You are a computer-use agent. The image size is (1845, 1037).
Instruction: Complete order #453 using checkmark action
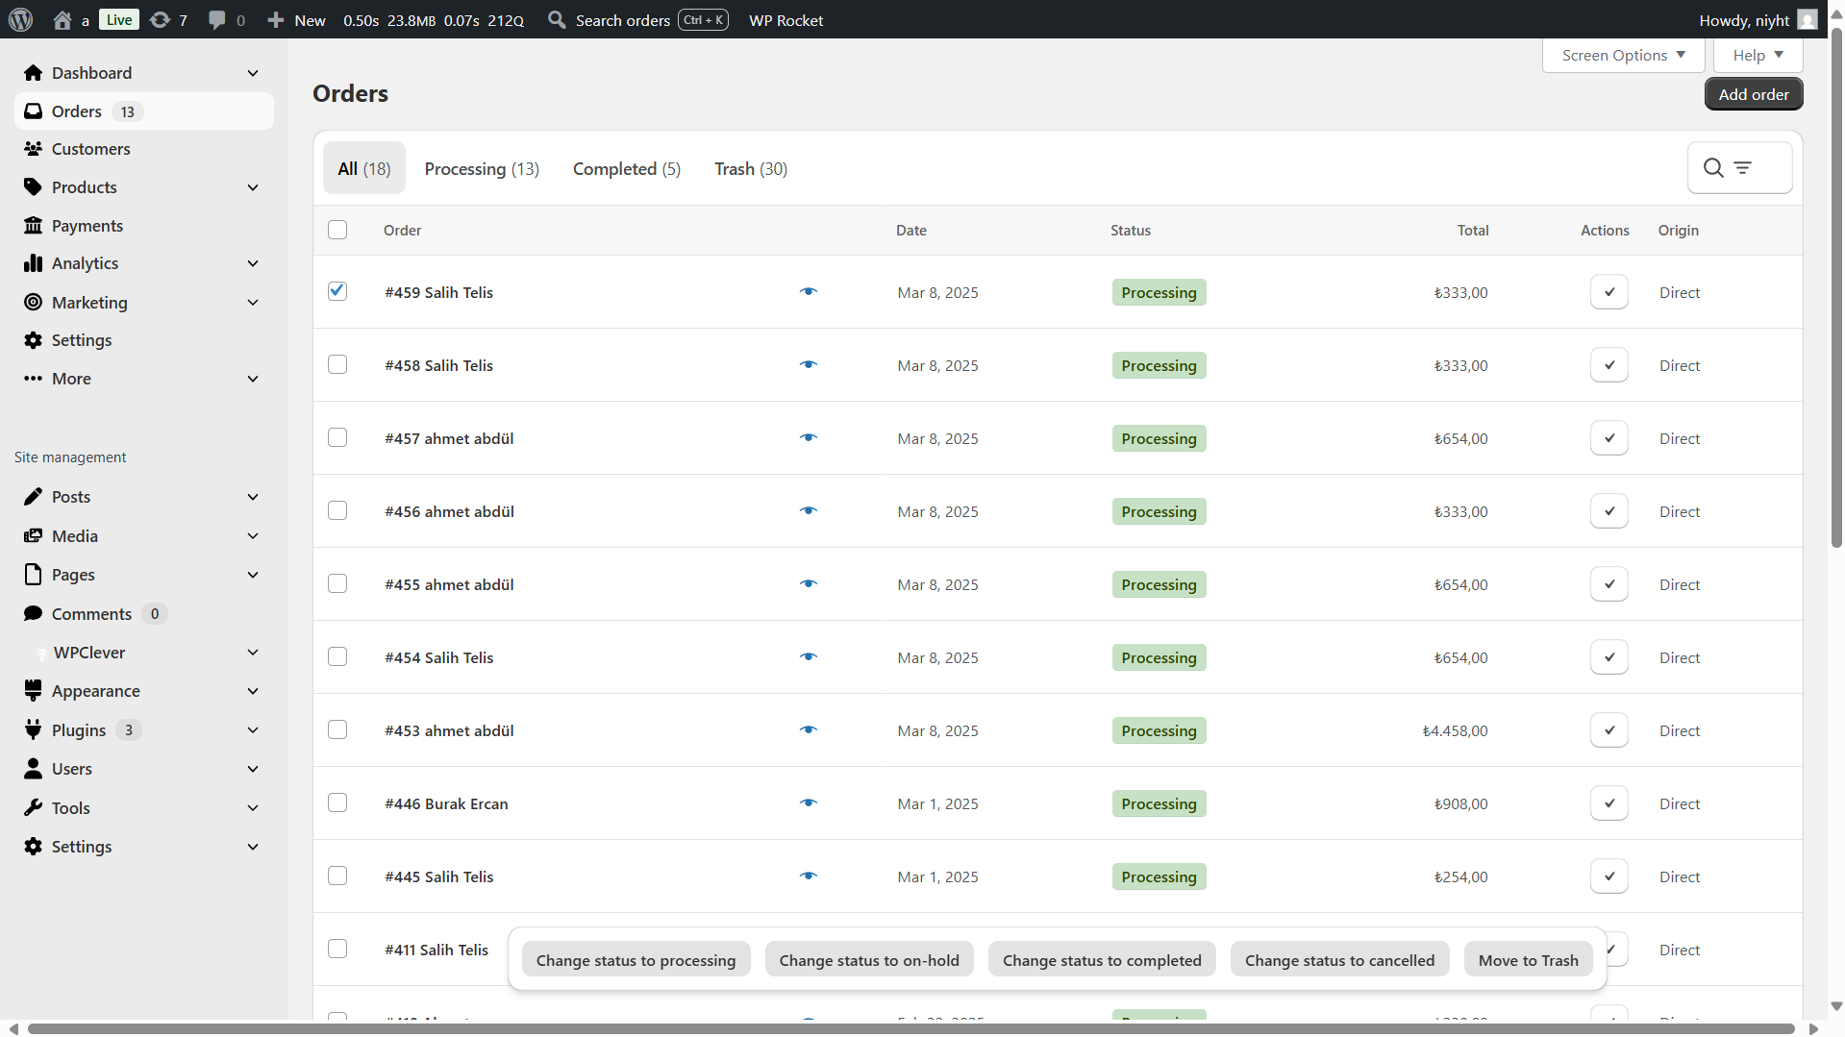1608,730
